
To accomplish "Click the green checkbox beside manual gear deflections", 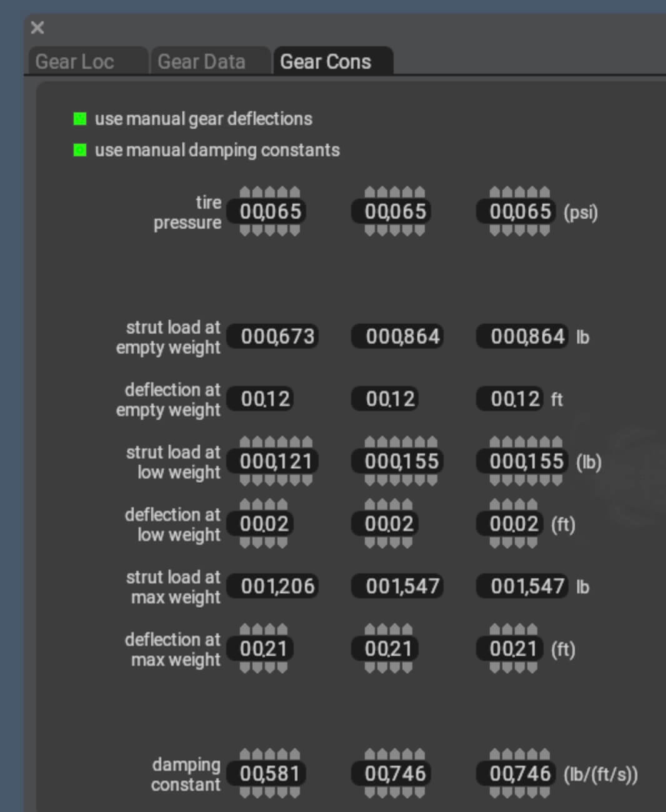I will 79,119.
